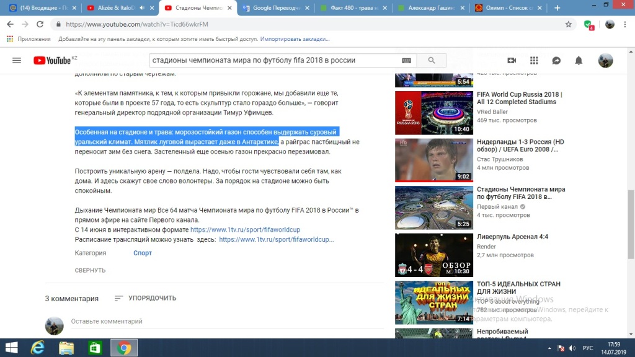Open the volume control in system tray
The image size is (635, 357).
click(x=572, y=348)
